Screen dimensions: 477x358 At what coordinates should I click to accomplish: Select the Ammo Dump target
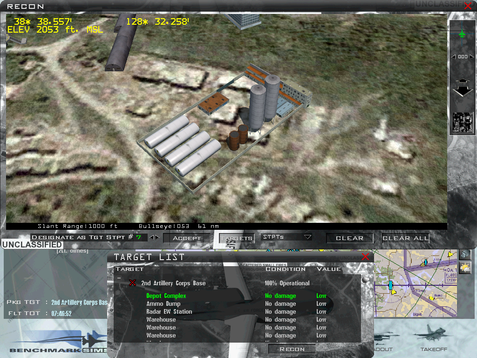(x=164, y=304)
